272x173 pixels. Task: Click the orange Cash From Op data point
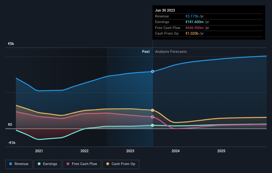pyautogui.click(x=152, y=110)
